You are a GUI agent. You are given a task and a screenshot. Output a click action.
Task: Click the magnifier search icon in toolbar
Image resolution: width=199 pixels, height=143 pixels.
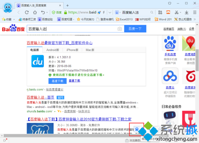(x=152, y=12)
